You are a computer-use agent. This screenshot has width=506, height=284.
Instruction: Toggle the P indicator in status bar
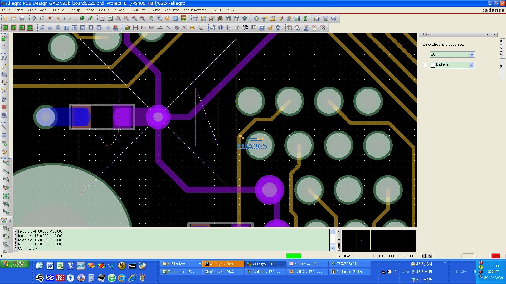point(423,256)
